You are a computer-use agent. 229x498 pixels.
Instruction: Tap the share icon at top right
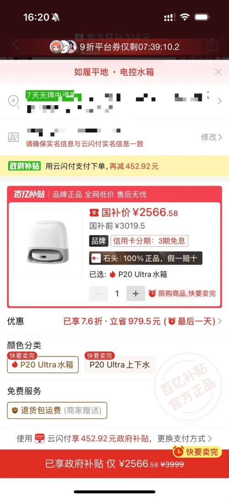pyautogui.click(x=213, y=45)
